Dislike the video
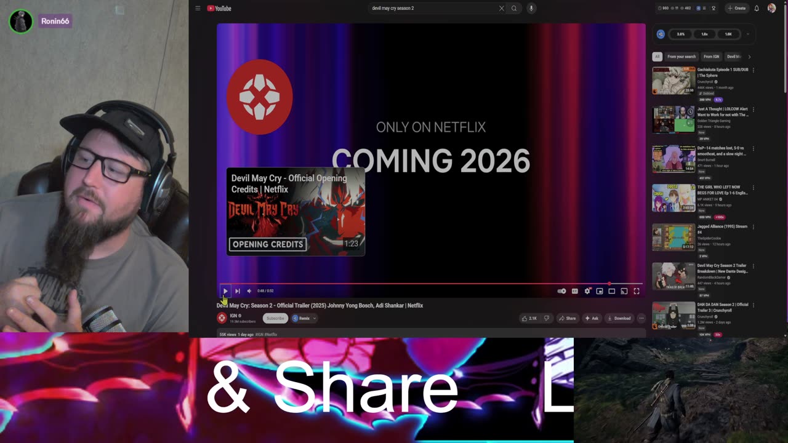The height and width of the screenshot is (443, 788). coord(546,318)
